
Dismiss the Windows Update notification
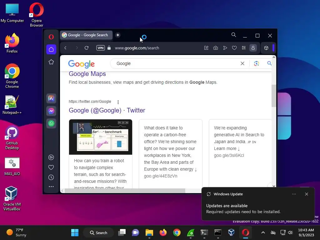coord(307,194)
